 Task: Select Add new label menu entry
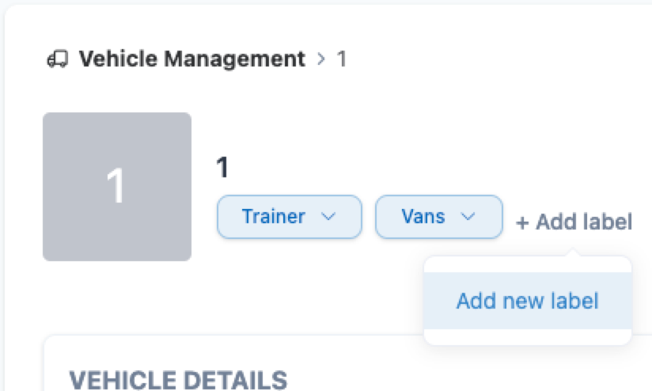tap(527, 302)
